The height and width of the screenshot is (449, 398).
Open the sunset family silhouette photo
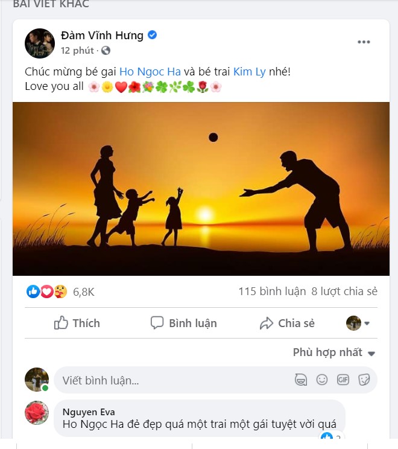coord(201,188)
